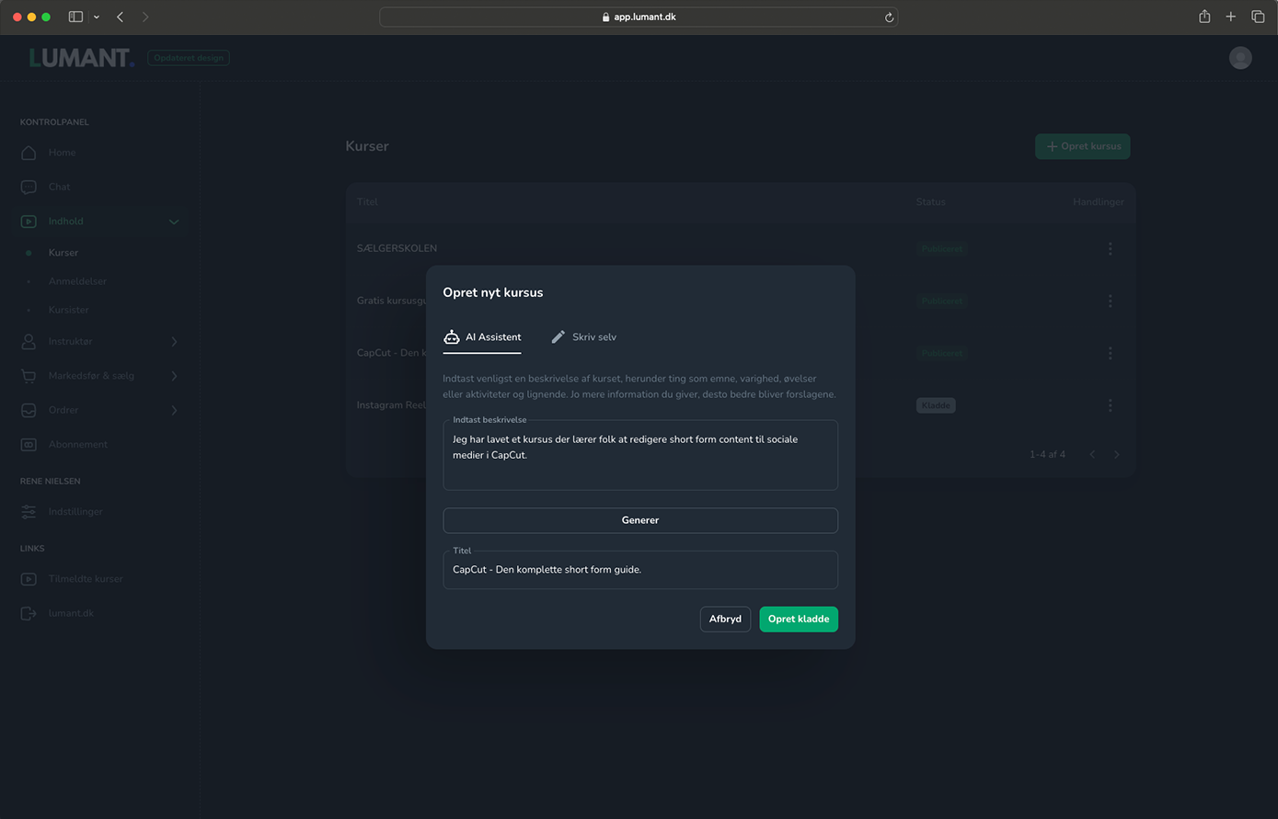1278x819 pixels.
Task: Collapse the Indhold section chevron
Action: coord(174,222)
